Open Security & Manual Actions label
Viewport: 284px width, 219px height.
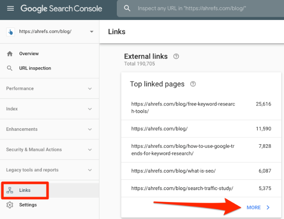(x=34, y=150)
